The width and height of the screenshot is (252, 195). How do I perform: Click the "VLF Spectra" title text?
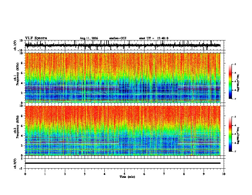(36, 38)
